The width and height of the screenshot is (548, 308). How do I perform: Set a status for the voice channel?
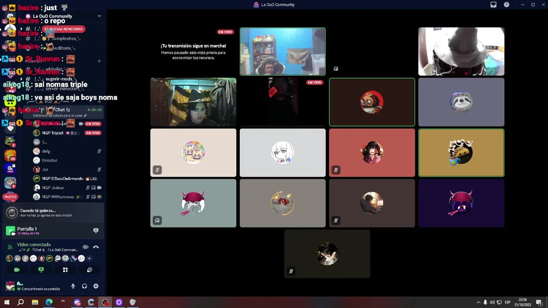pos(60,115)
